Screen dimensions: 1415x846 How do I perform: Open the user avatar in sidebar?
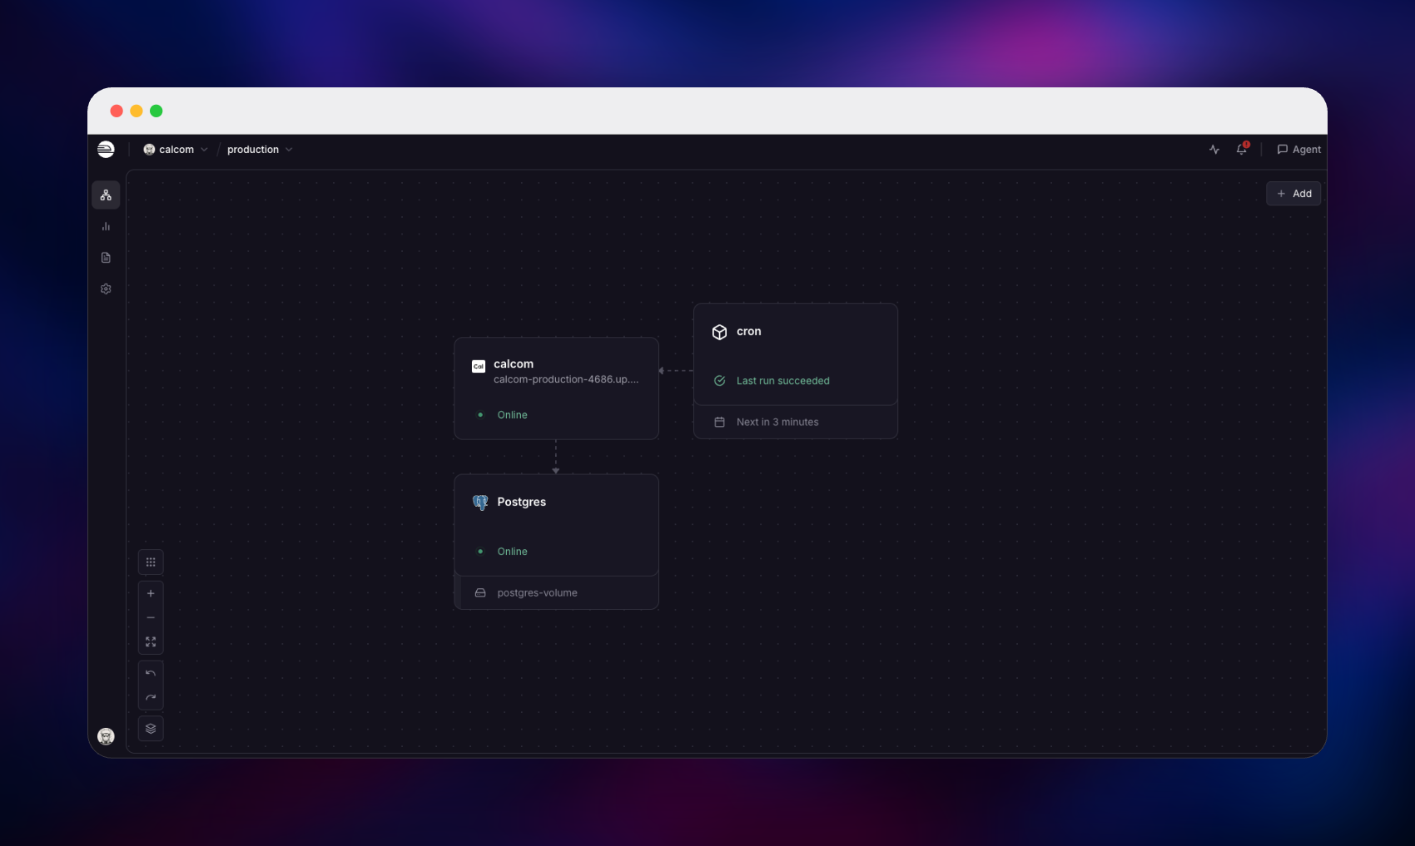click(x=106, y=736)
